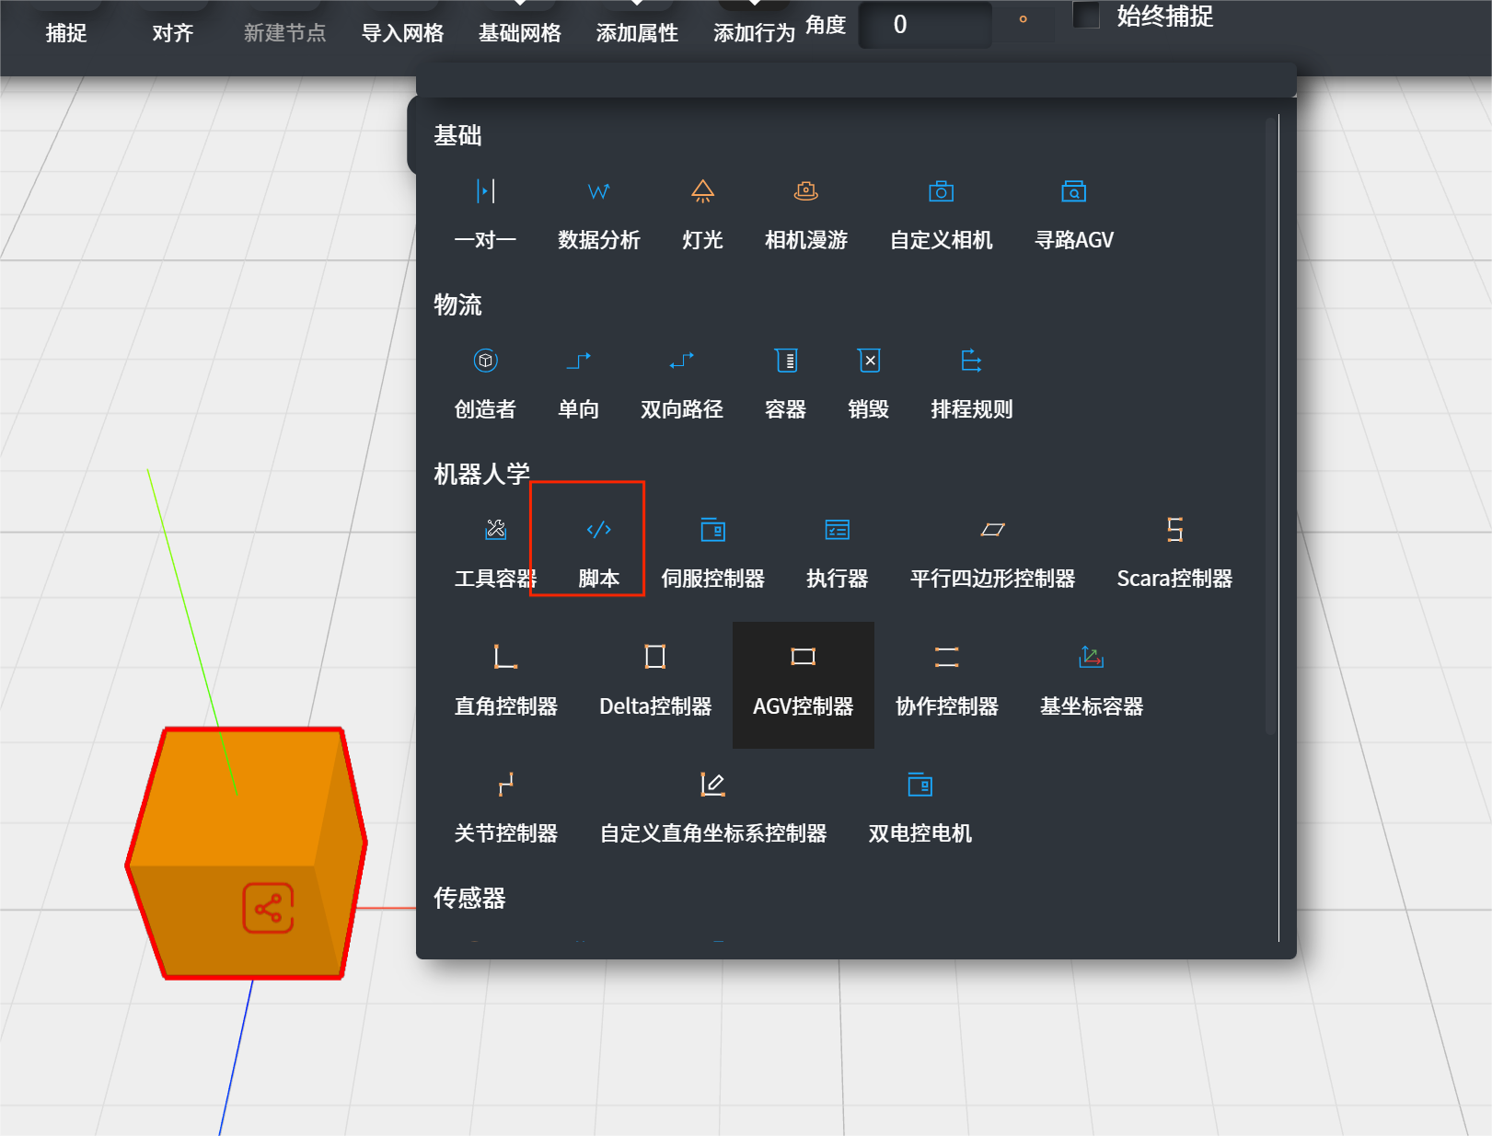Select the 基坐标容器 icon

coord(1091,657)
